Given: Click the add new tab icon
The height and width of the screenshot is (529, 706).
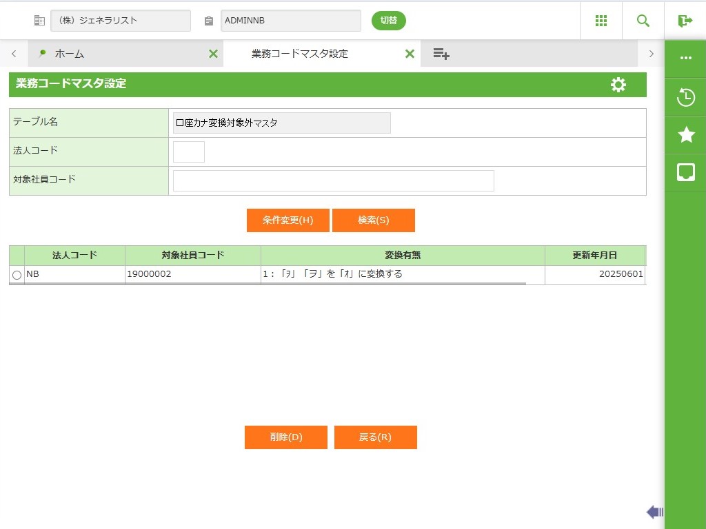Looking at the screenshot, I should tap(441, 54).
